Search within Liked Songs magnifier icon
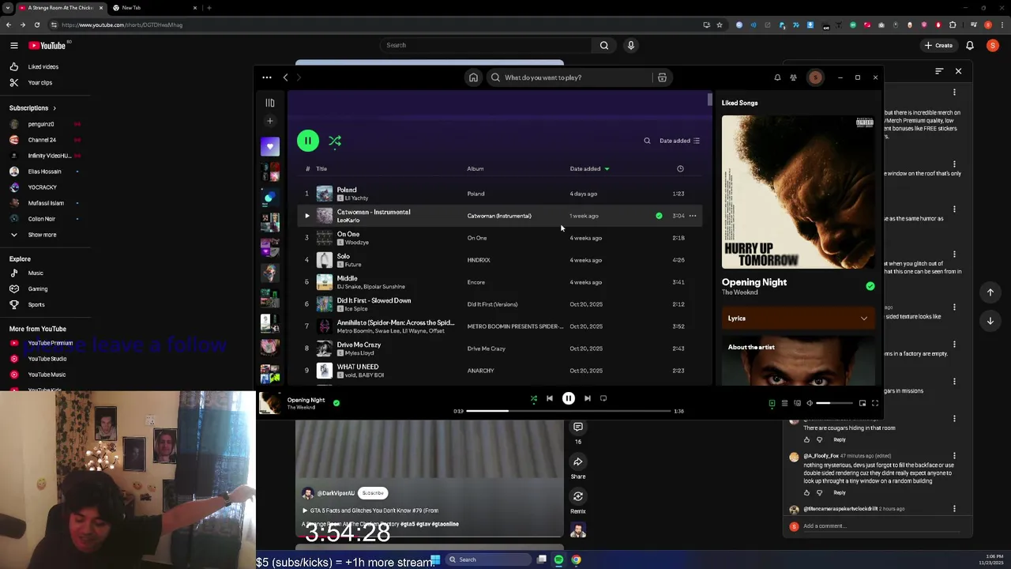This screenshot has height=569, width=1011. click(647, 141)
